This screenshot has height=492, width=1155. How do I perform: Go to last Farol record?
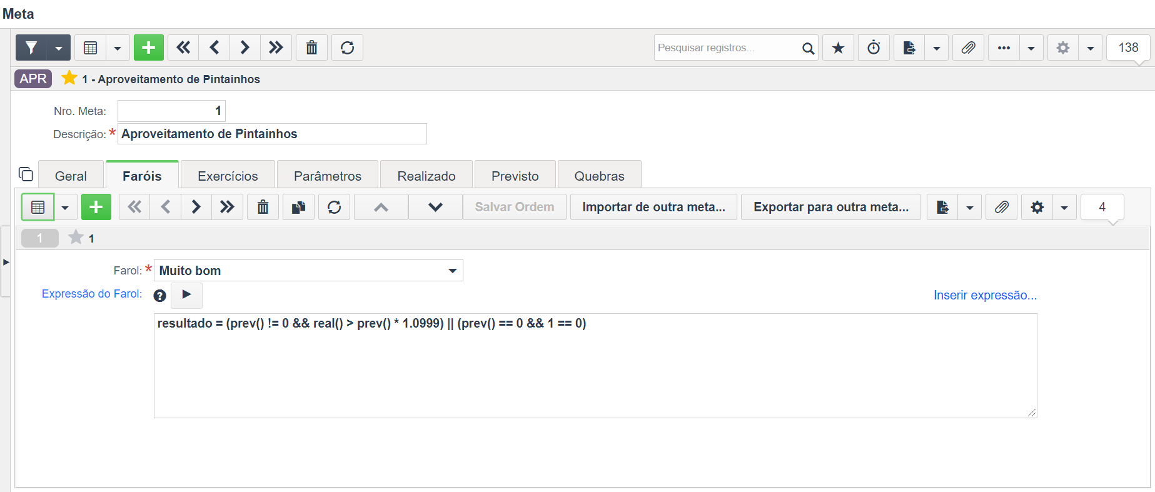(x=227, y=207)
